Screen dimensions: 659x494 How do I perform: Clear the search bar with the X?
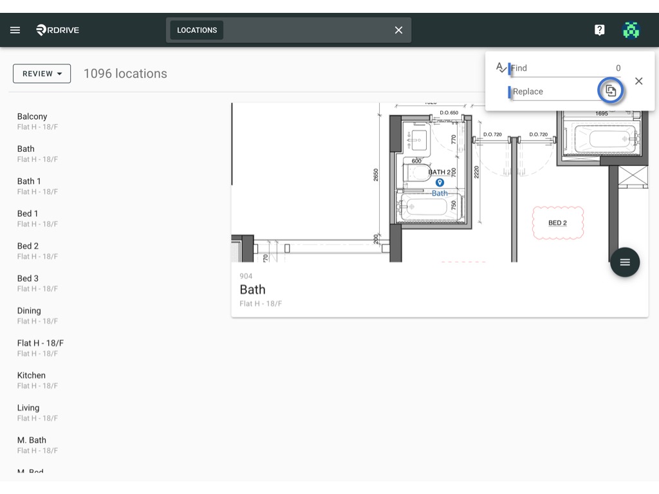[398, 30]
